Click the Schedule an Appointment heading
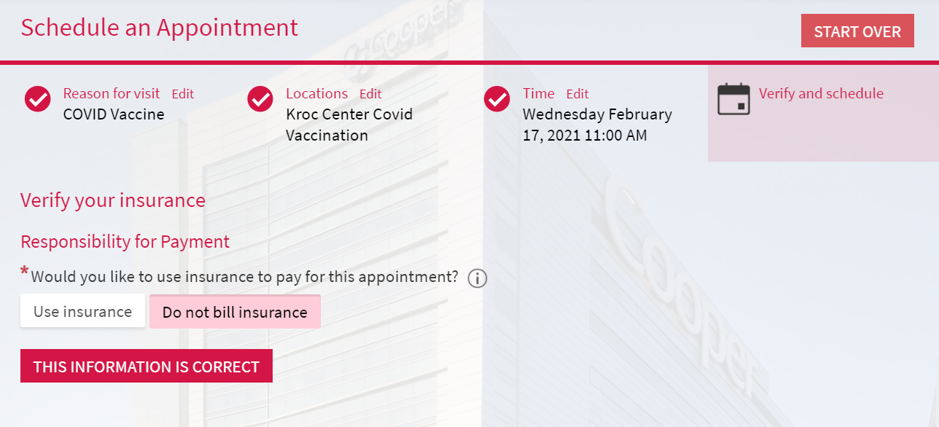The width and height of the screenshot is (939, 427). [x=160, y=28]
